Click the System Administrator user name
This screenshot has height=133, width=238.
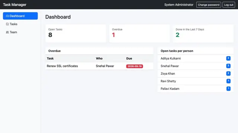click(x=179, y=5)
